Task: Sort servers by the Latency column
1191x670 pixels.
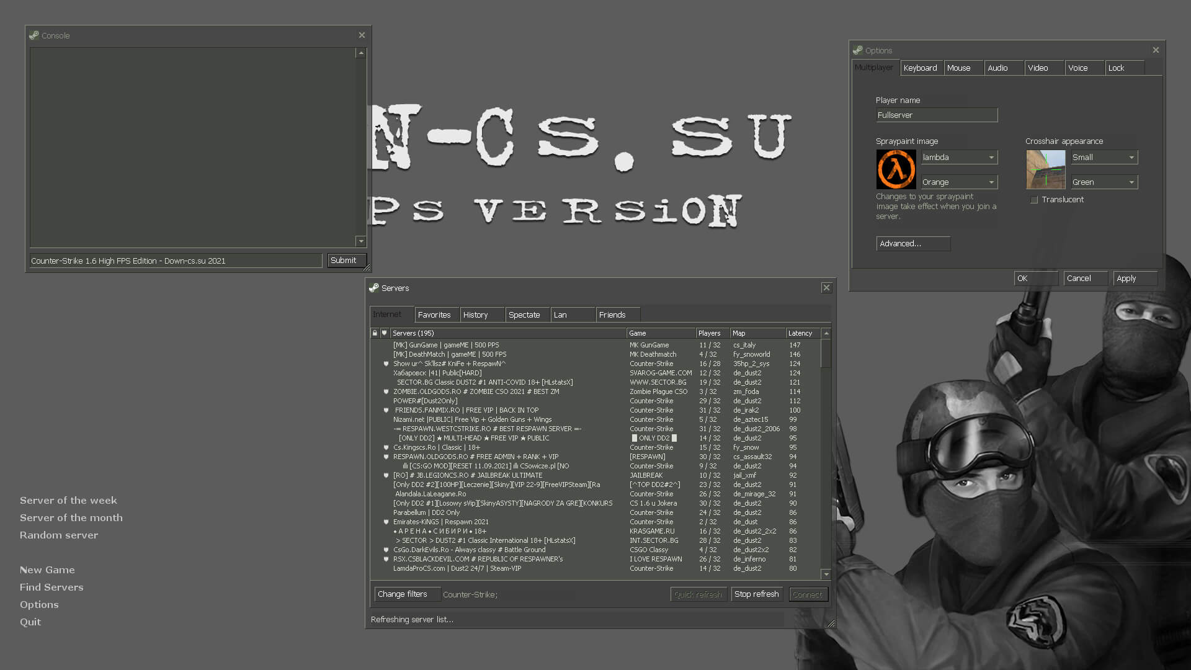Action: click(x=803, y=333)
